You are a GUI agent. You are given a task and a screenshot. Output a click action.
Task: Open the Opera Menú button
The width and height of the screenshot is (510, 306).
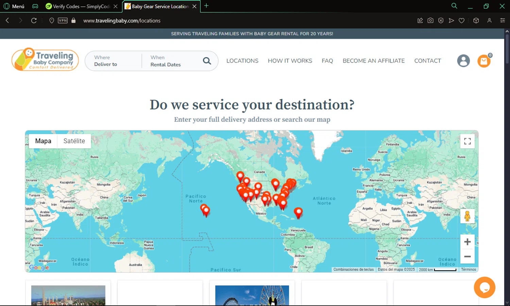click(14, 6)
